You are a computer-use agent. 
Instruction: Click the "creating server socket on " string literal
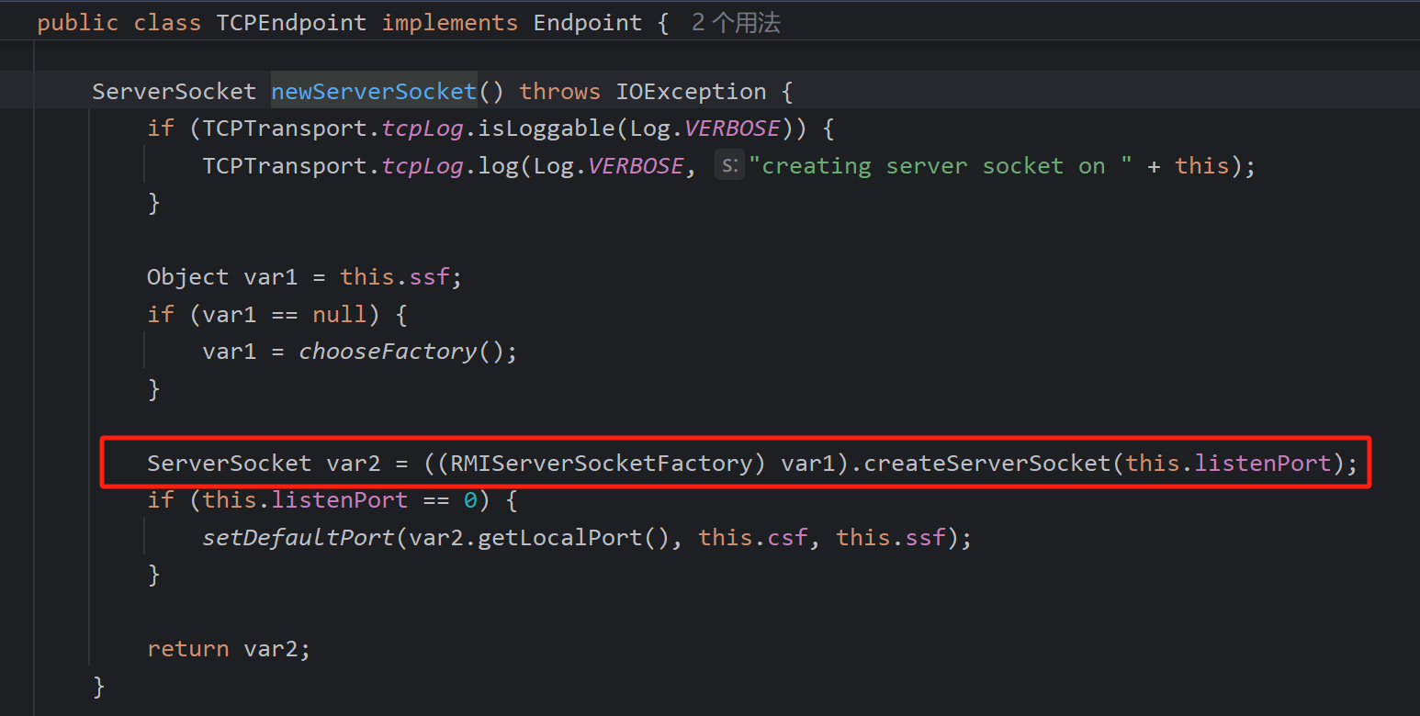(x=941, y=166)
